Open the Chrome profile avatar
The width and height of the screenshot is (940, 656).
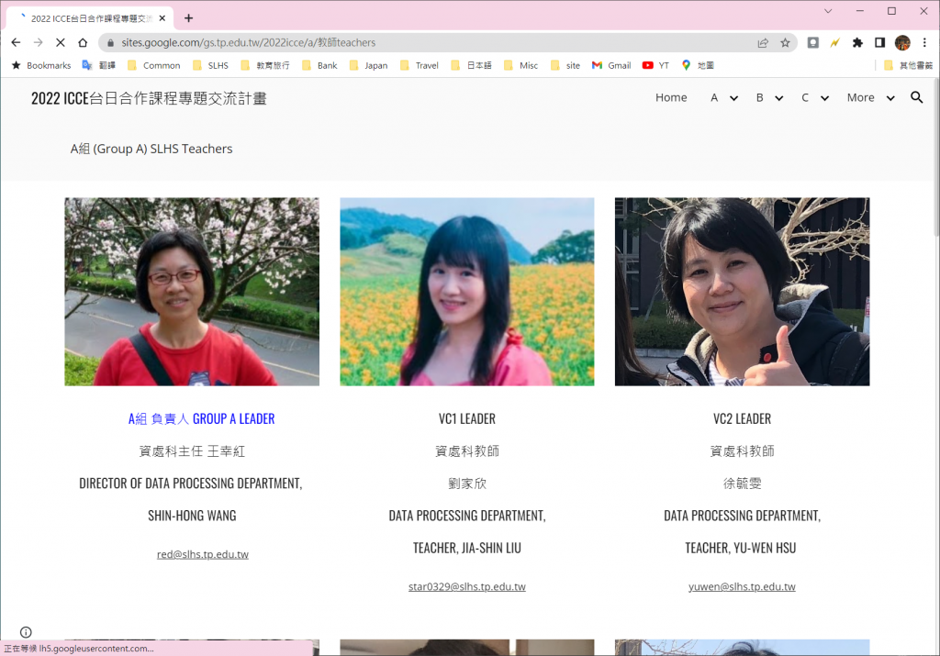[902, 42]
